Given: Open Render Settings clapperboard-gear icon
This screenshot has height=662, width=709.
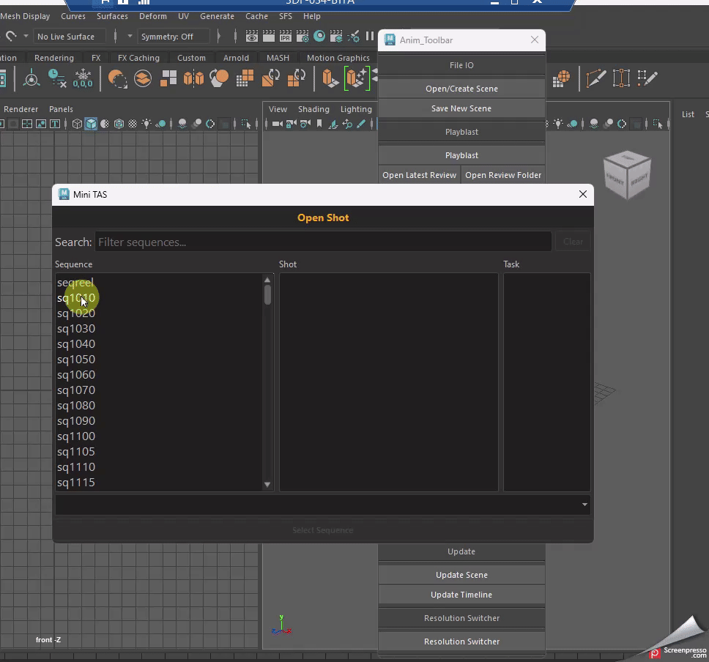Looking at the screenshot, I should coord(302,37).
